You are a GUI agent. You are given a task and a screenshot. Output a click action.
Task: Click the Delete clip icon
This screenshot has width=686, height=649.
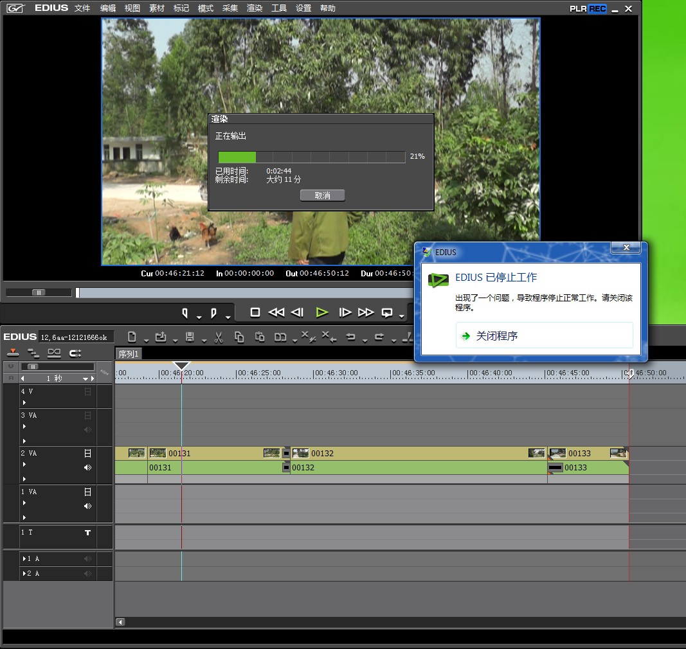click(308, 337)
